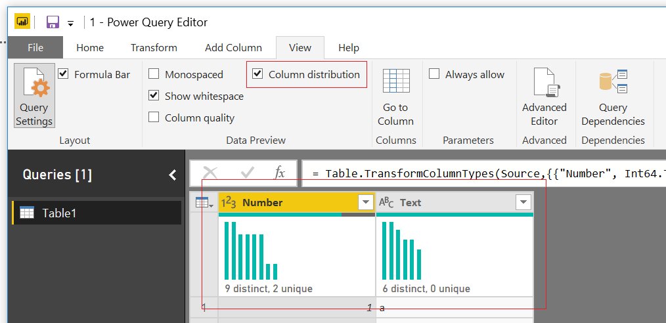Open the File menu
Viewport: 666px width, 323px height.
35,47
